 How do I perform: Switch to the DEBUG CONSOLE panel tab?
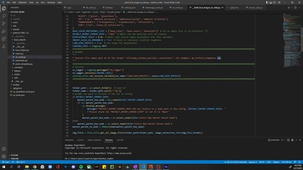click(x=94, y=140)
